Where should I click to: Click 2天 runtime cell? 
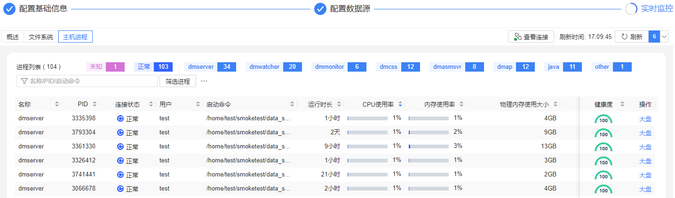[x=335, y=132]
